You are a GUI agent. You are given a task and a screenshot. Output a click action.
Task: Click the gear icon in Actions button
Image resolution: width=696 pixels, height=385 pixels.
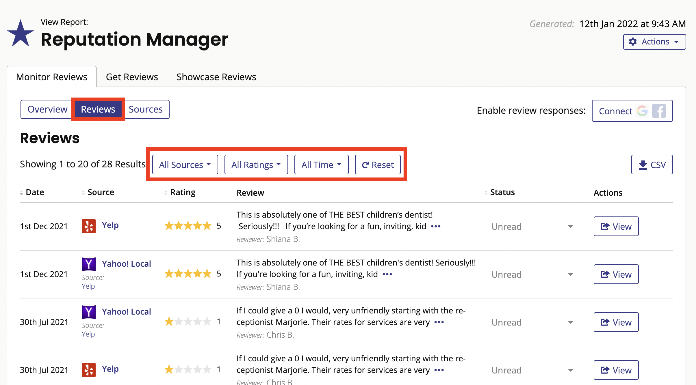tap(633, 42)
